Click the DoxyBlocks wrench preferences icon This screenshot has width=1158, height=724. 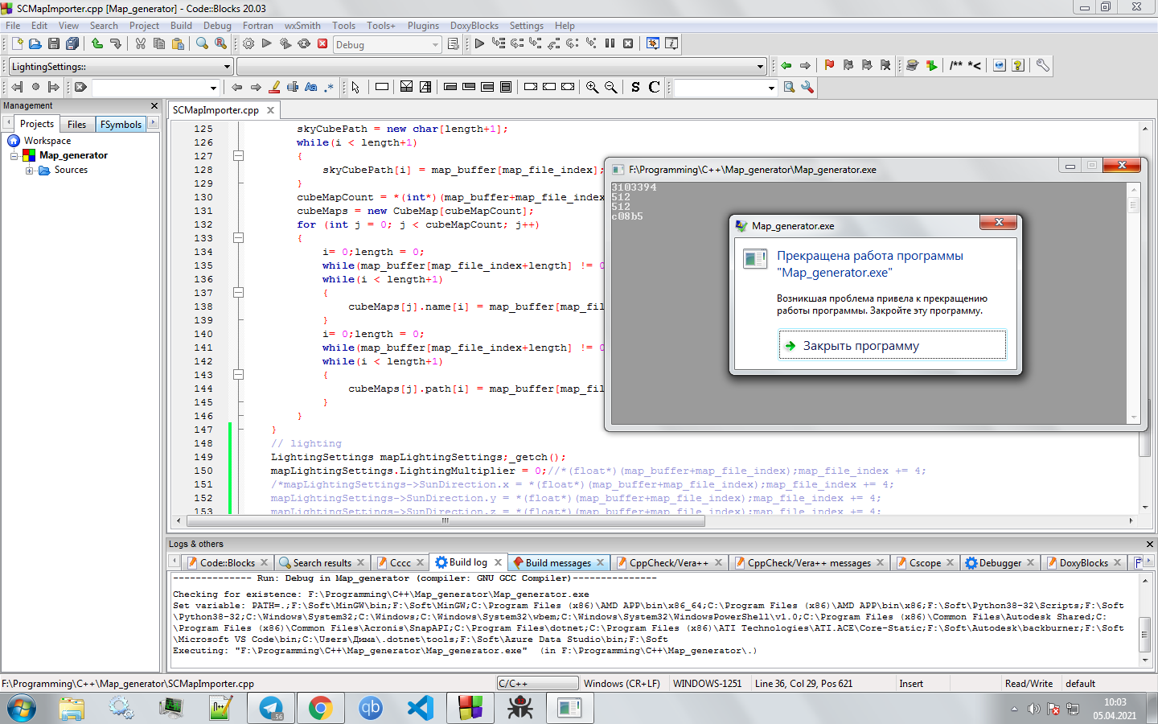[x=1043, y=66]
